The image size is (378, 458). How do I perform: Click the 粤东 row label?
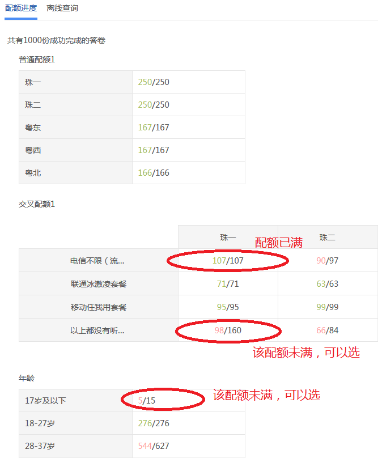33,128
